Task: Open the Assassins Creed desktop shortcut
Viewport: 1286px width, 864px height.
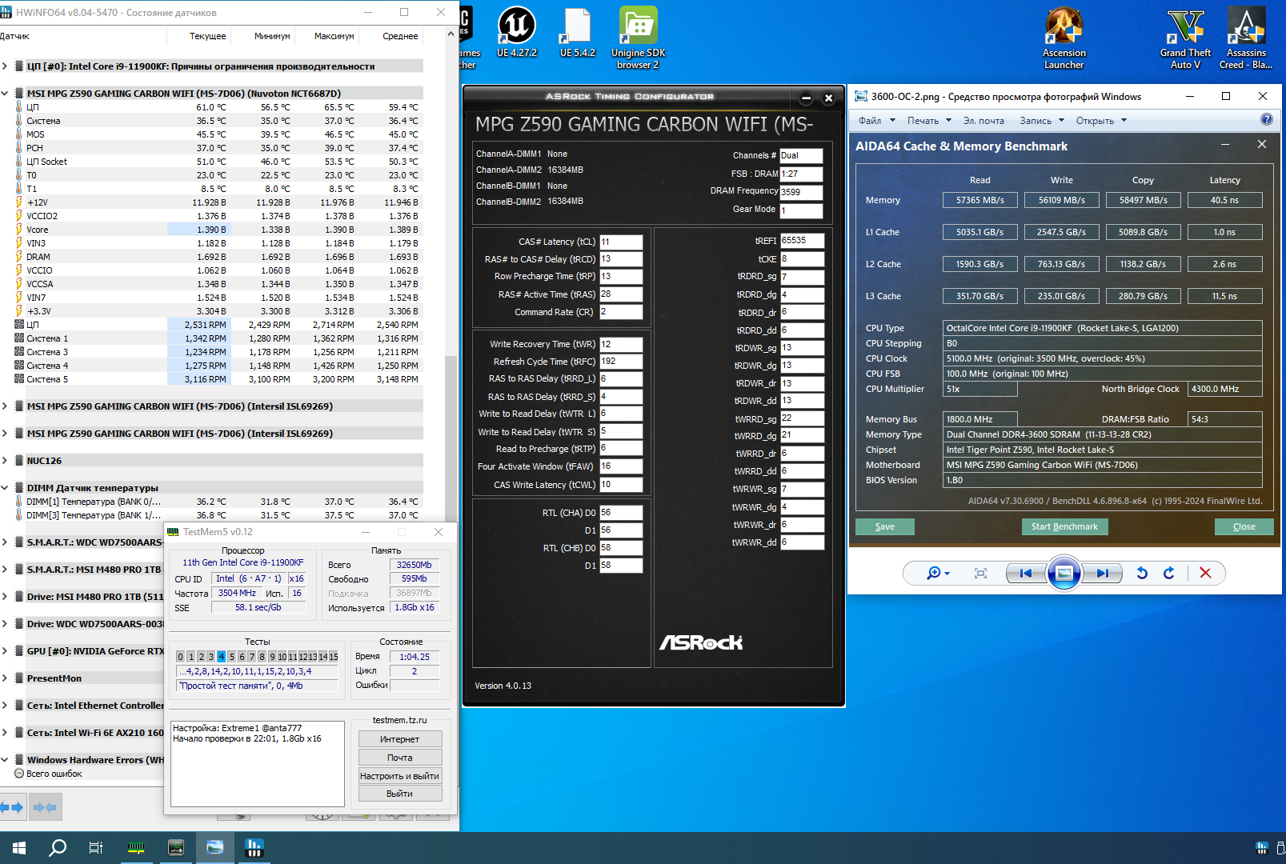Action: coord(1246,38)
